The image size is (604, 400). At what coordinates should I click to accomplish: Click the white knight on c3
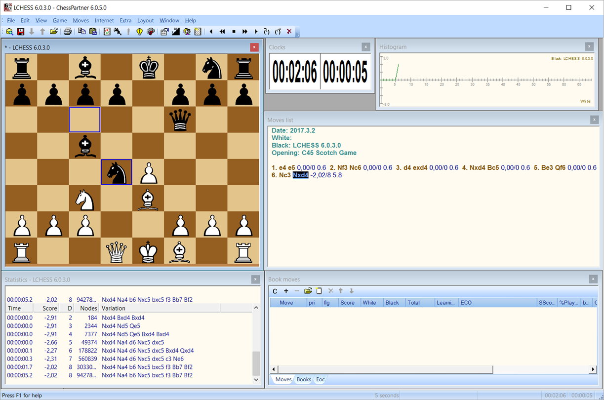coord(85,198)
